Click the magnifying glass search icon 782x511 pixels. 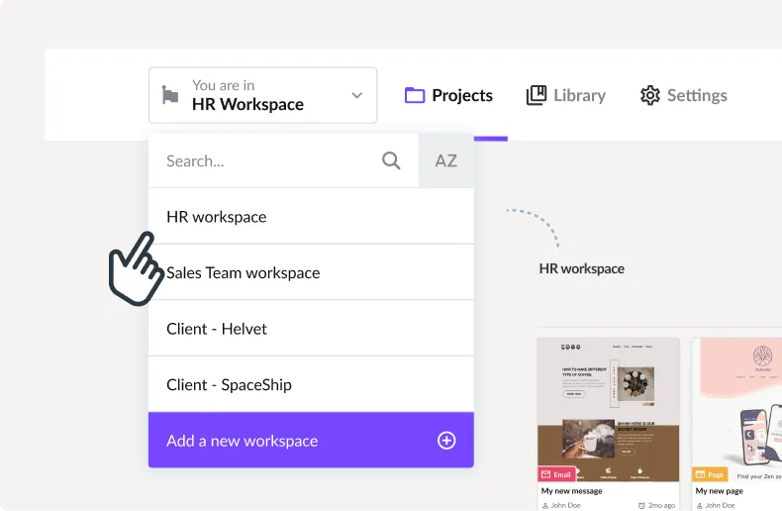(x=391, y=160)
